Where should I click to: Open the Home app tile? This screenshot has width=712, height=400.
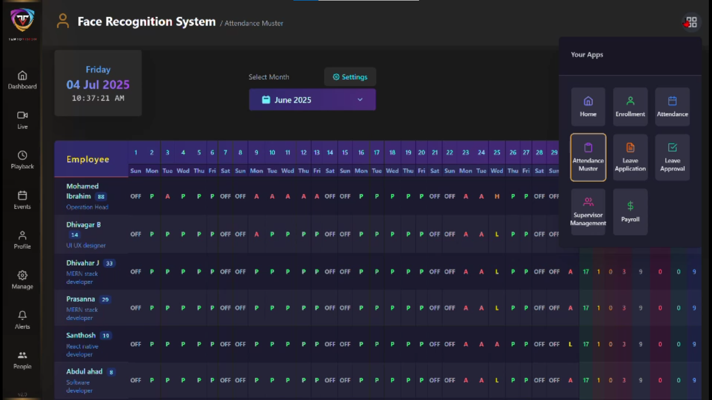(x=588, y=106)
